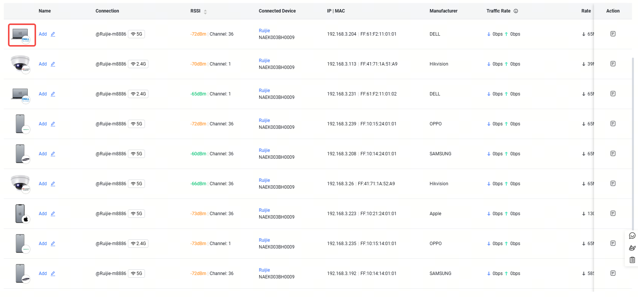
Task: Click the RSSI column header
Action: pyautogui.click(x=195, y=11)
